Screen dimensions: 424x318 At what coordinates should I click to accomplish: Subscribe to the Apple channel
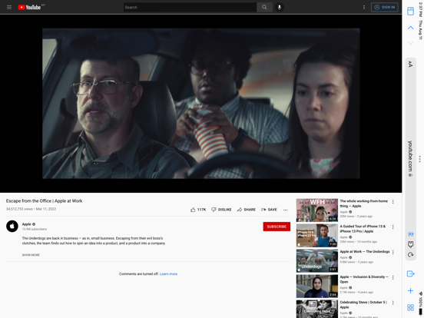[277, 227]
